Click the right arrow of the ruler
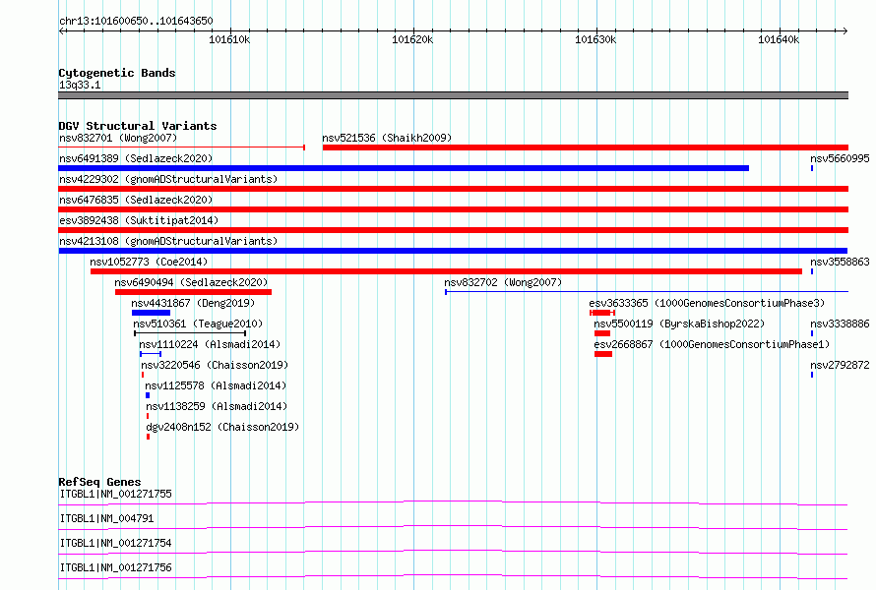The height and width of the screenshot is (590, 876). (845, 31)
